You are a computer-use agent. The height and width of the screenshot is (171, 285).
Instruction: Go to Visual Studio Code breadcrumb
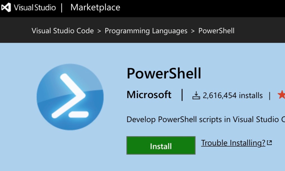pos(63,31)
